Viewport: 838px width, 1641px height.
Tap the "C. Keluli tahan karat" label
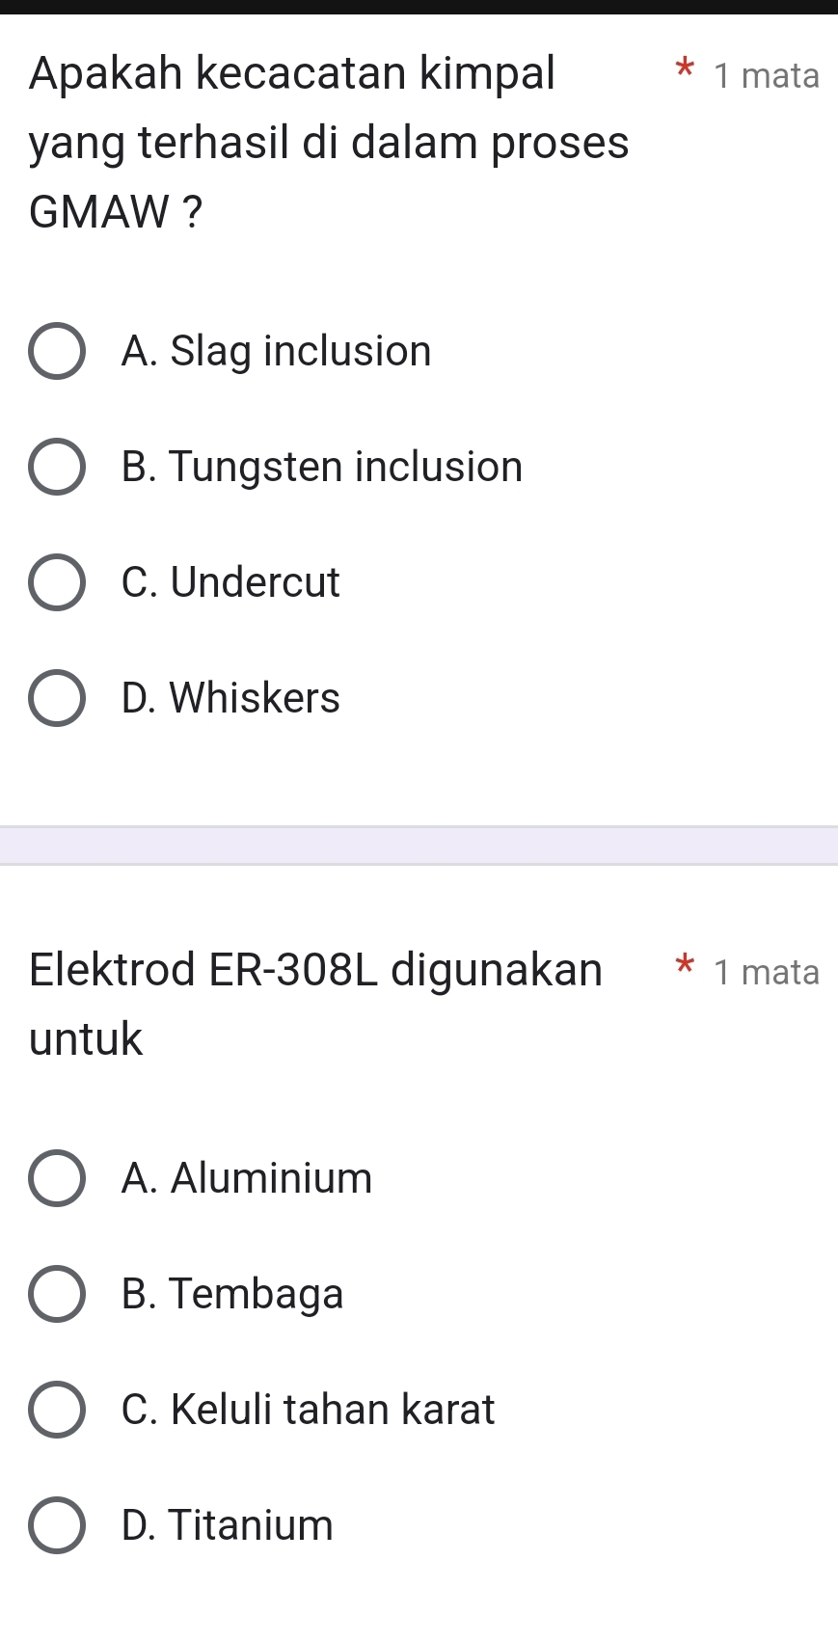point(308,1410)
